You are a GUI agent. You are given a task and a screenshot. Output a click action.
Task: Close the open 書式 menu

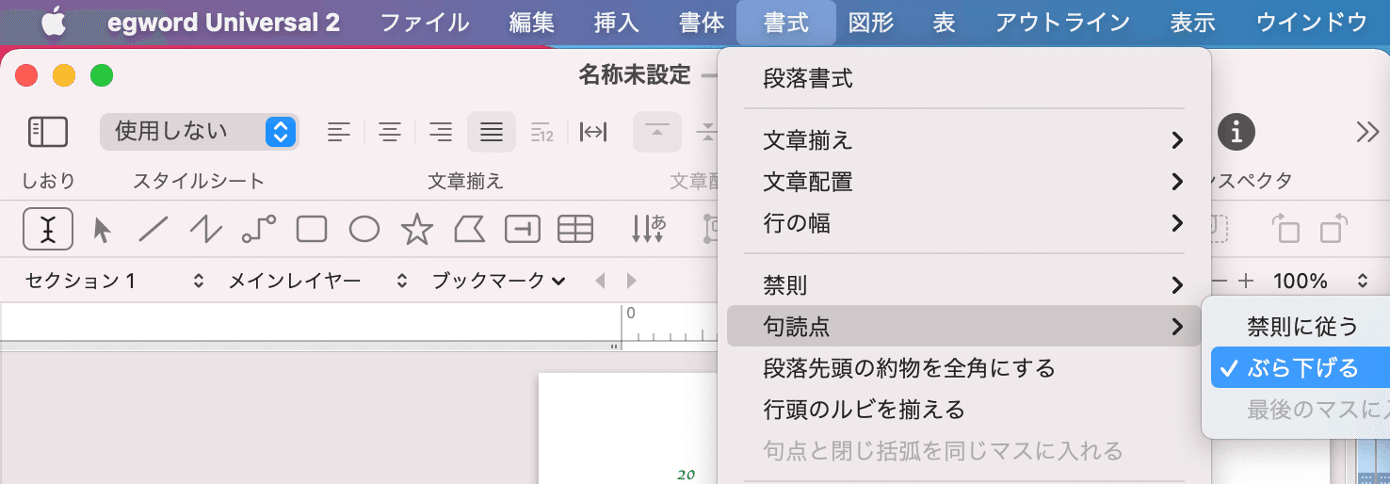tap(786, 23)
